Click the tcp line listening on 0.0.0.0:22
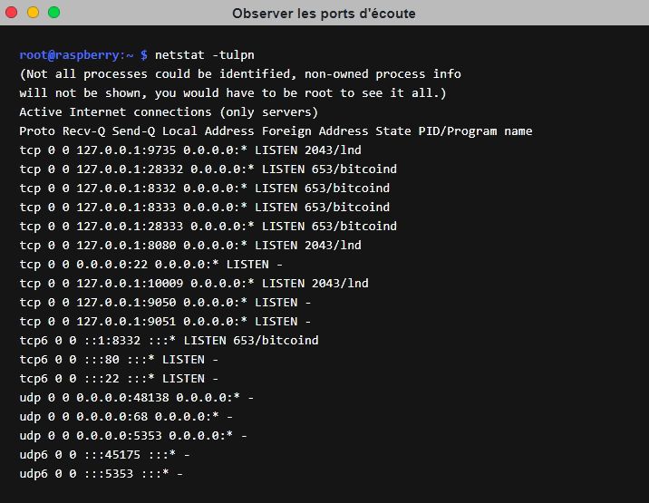The width and height of the screenshot is (649, 503). (x=150, y=265)
